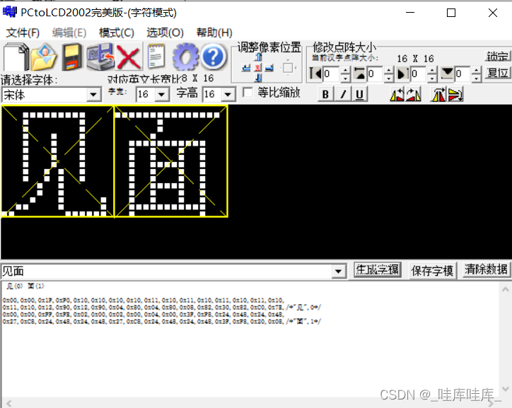Click the left-edge matrix resize icon
512x408 pixels.
[315, 74]
